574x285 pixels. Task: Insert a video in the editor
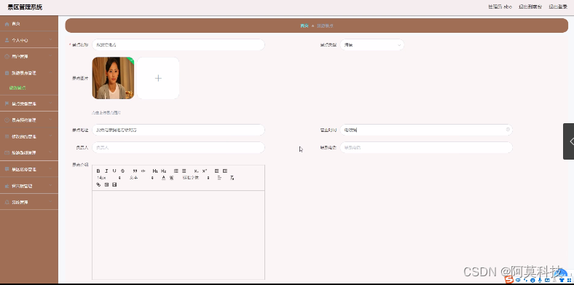[x=114, y=184]
